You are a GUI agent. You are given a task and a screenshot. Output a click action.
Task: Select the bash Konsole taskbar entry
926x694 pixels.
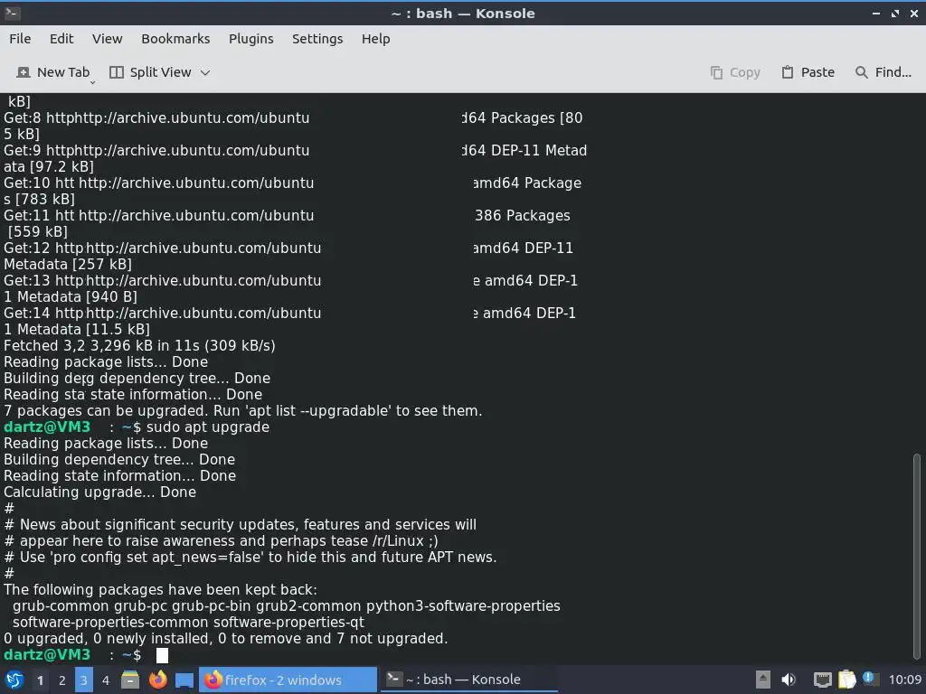[x=469, y=680]
